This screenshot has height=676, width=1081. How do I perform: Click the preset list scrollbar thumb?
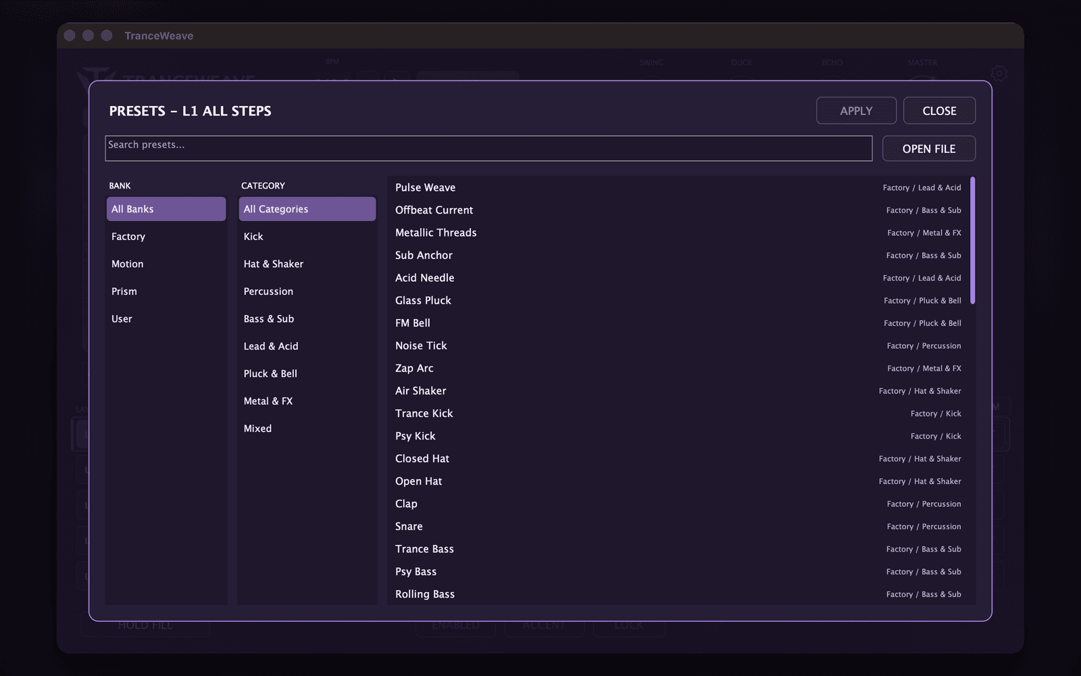coord(973,240)
